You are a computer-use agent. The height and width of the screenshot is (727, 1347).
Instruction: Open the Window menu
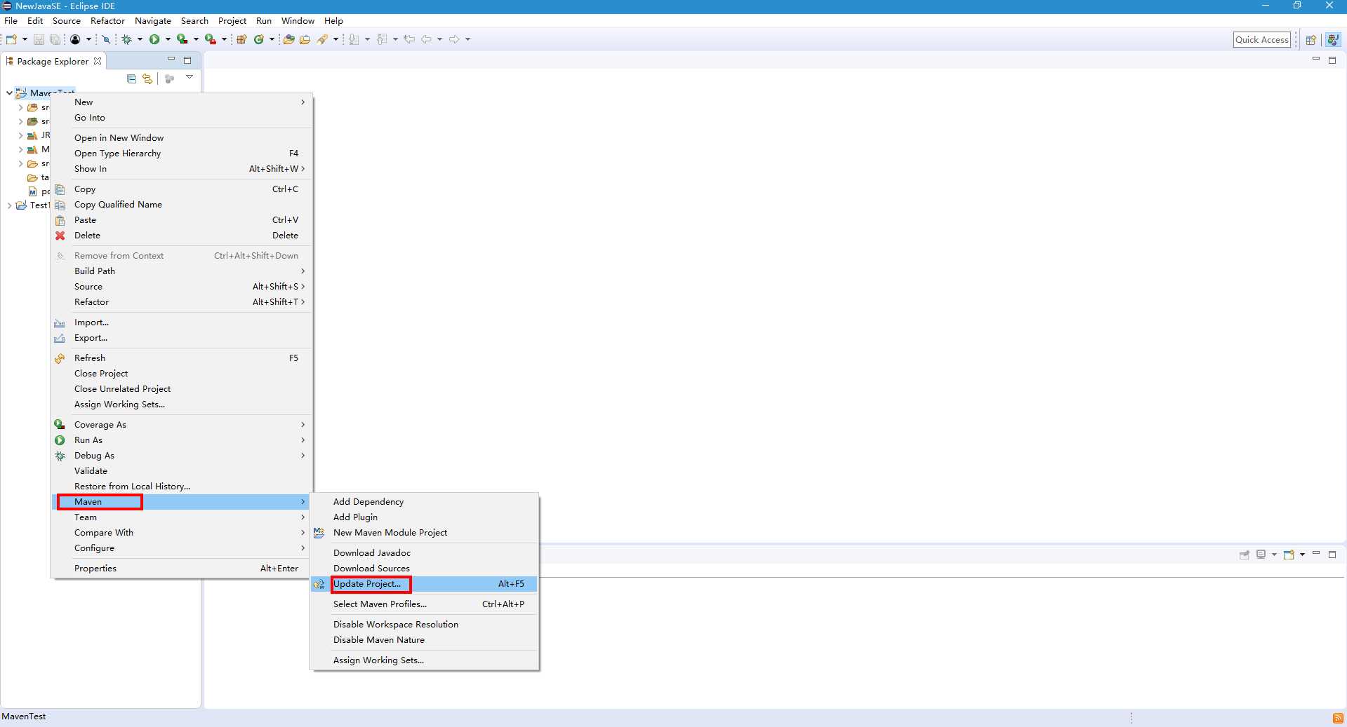click(298, 20)
